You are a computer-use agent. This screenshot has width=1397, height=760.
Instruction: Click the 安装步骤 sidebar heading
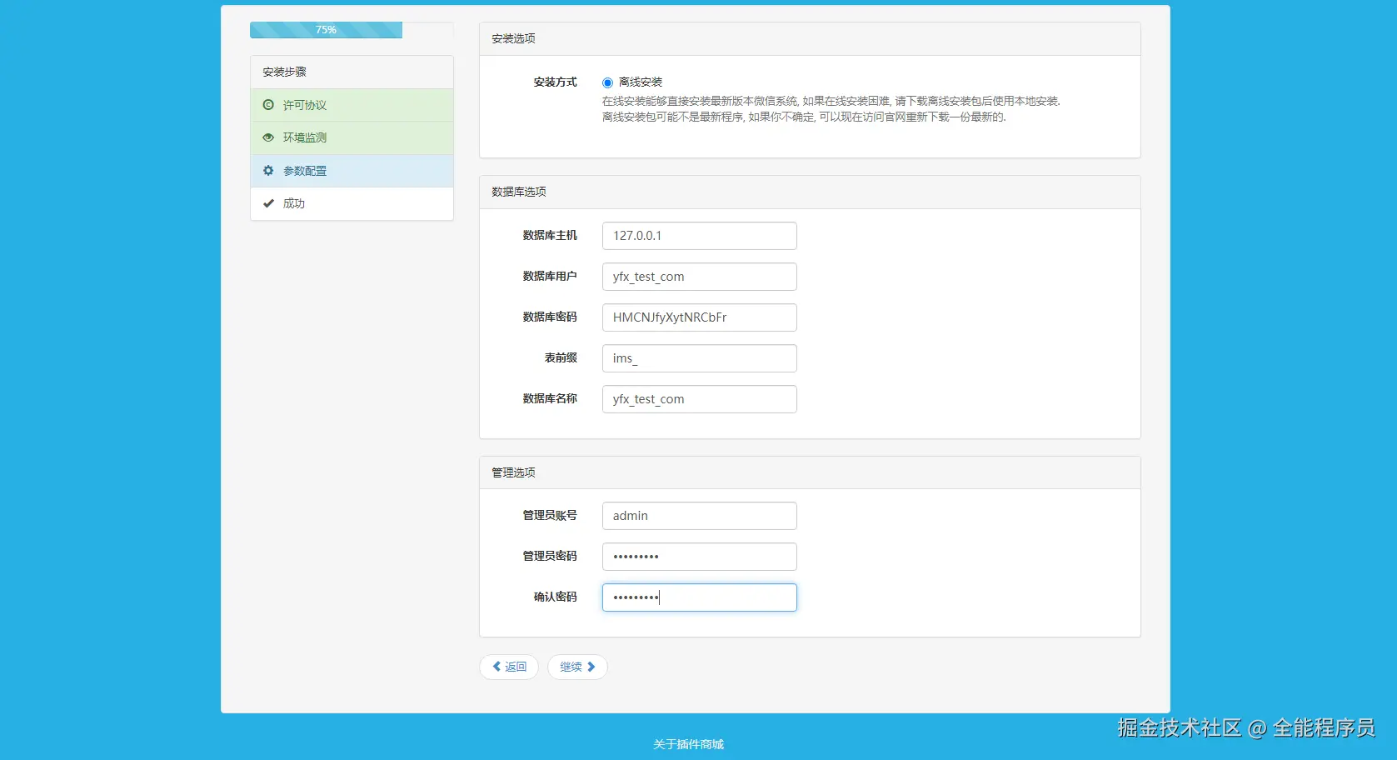pos(285,72)
